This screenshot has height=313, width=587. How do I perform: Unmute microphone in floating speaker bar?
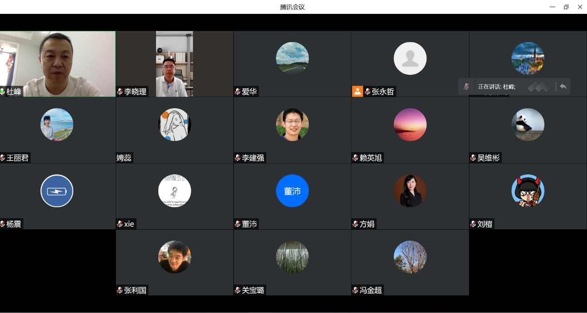pyautogui.click(x=467, y=86)
